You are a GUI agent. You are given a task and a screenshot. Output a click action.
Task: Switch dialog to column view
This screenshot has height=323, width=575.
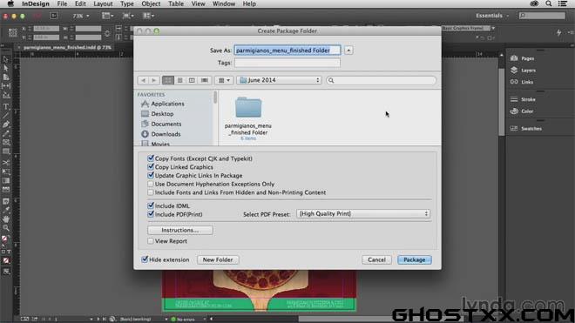tap(192, 80)
